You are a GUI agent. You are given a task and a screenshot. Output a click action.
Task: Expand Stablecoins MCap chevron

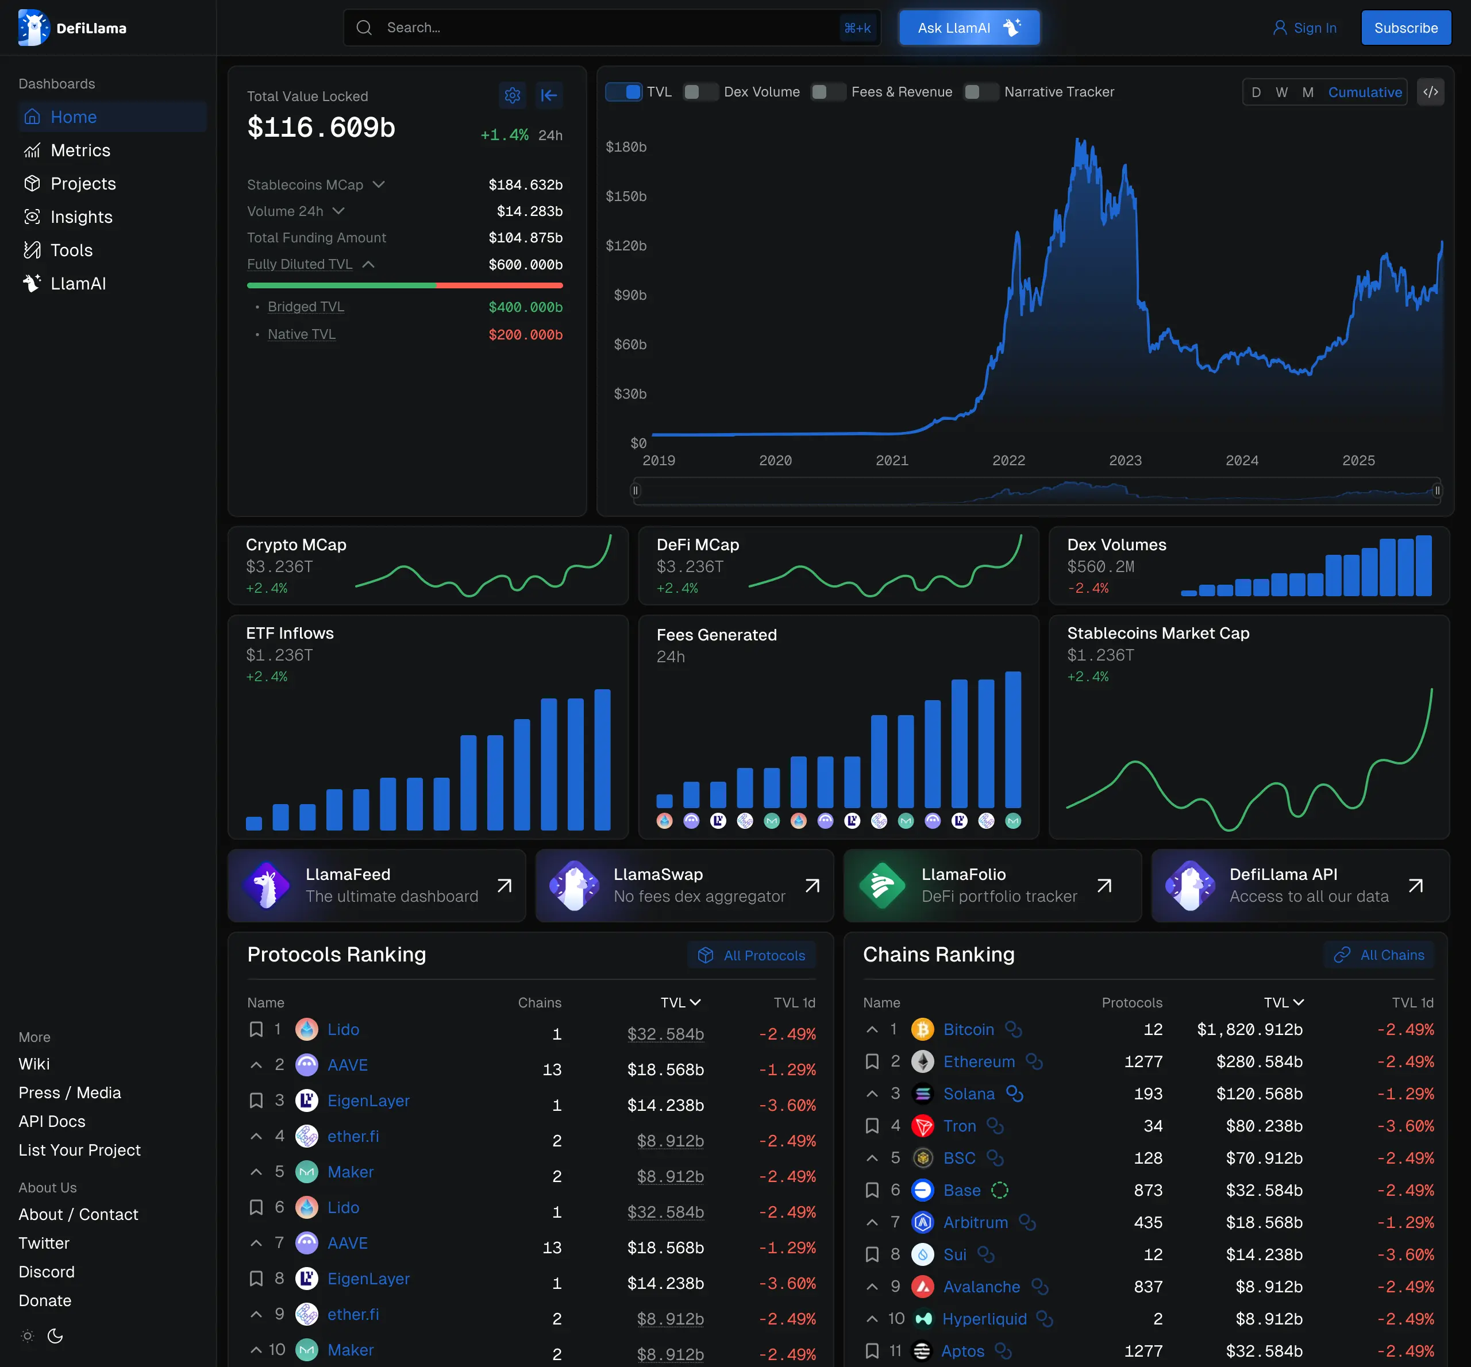[379, 184]
